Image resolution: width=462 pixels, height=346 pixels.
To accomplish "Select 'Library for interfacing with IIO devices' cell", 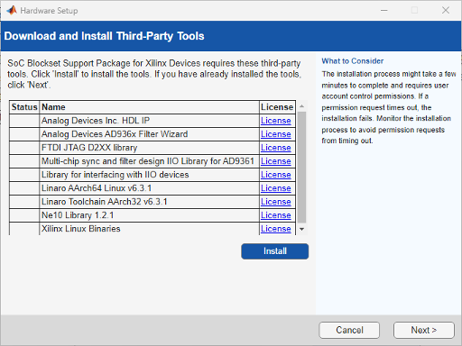I will [150, 175].
